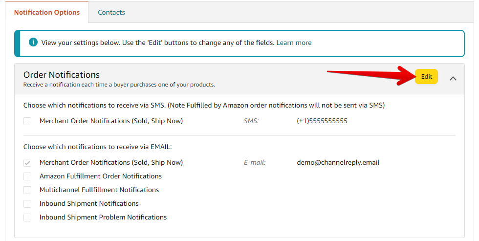Click the blue info icon in the banner
This screenshot has width=479, height=241.
pyautogui.click(x=33, y=42)
